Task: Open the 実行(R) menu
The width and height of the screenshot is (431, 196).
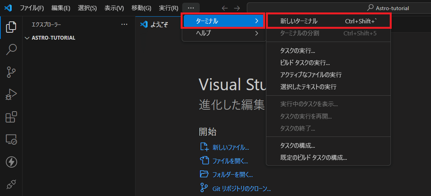Action: tap(169, 8)
